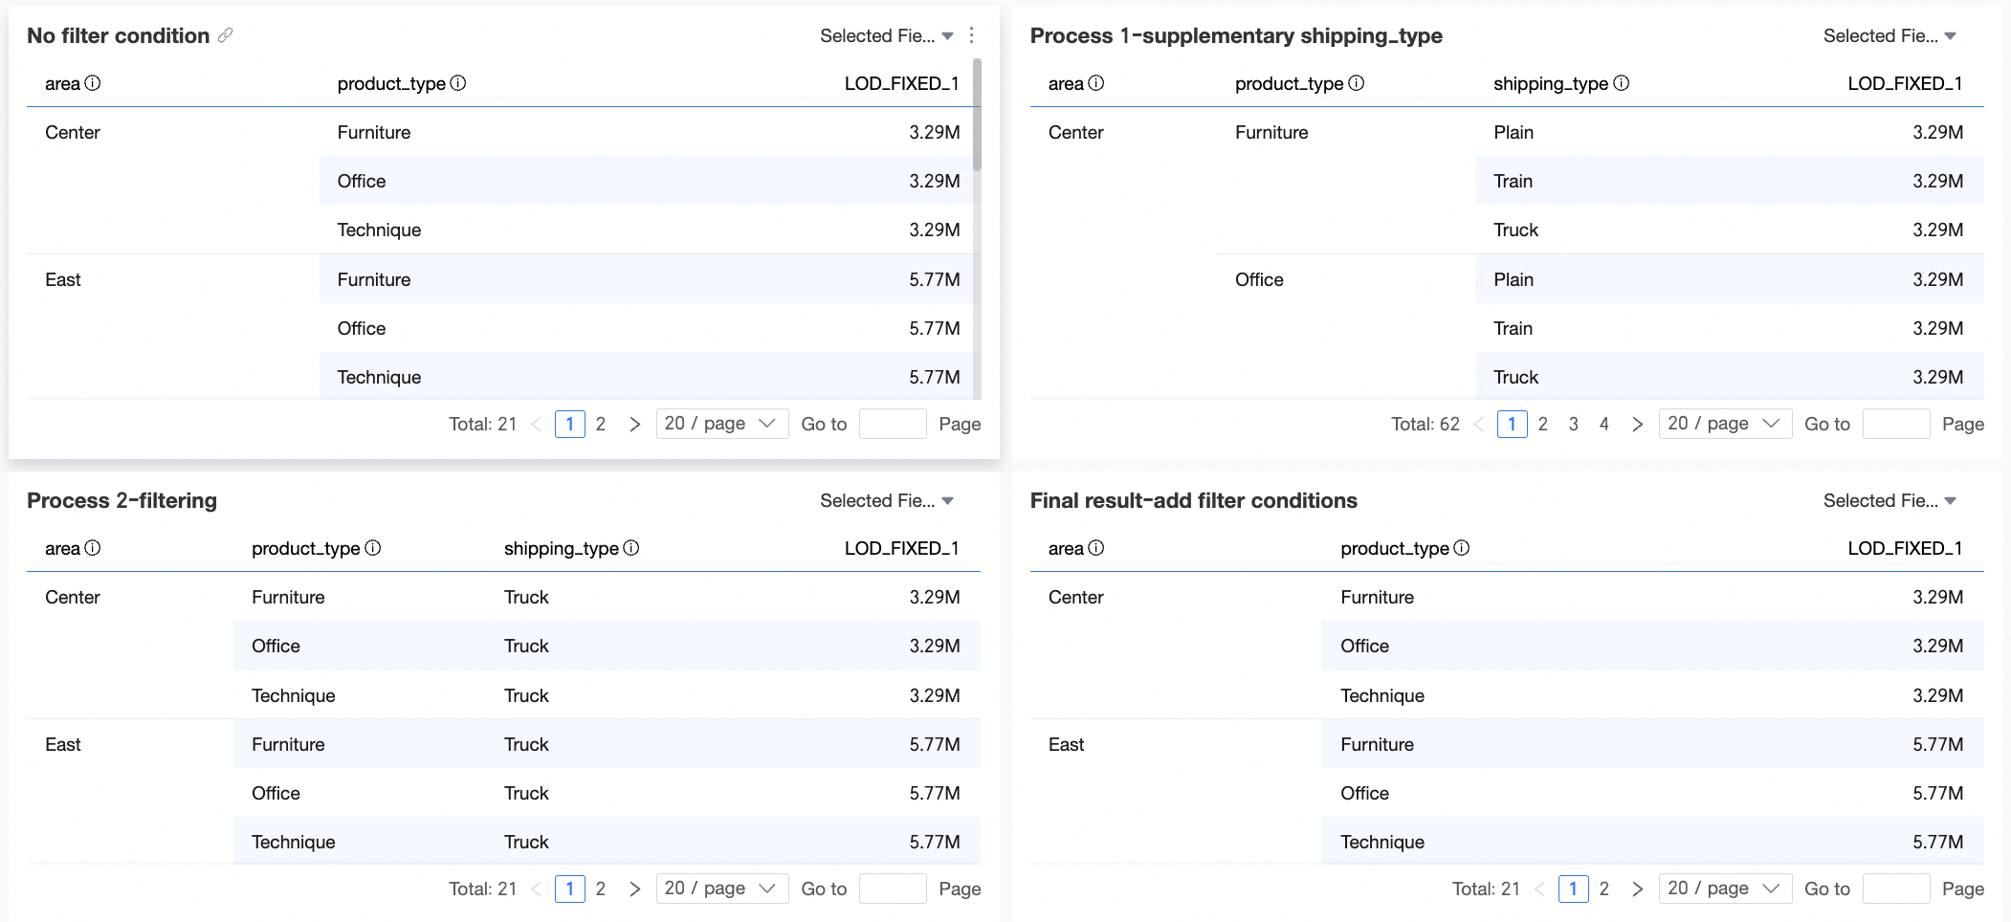Click area info icon in Process 2-filtering table
Screen dimensions: 2011x922
point(93,548)
